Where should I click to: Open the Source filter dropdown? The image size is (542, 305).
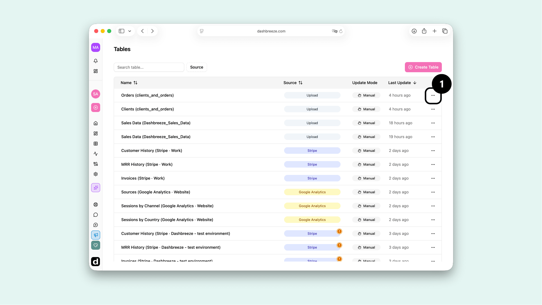(x=197, y=67)
